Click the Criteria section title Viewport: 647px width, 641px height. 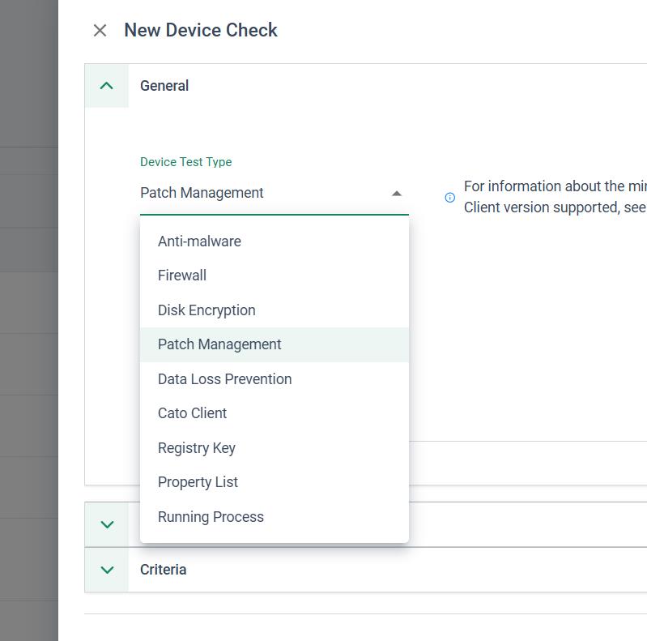point(164,570)
